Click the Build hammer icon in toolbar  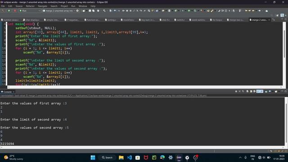pos(3,11)
